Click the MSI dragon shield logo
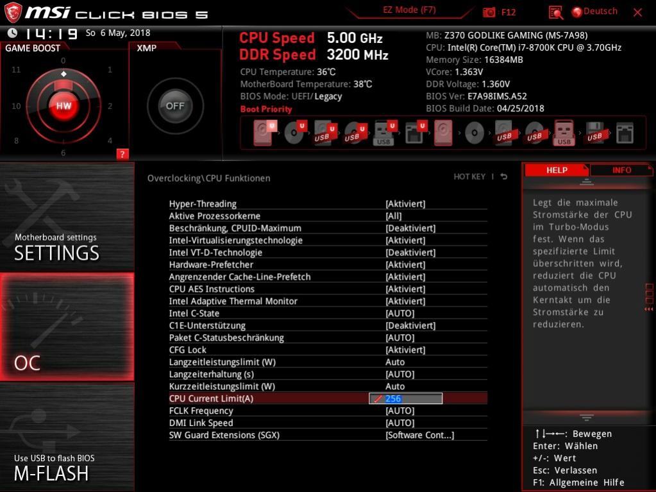 [x=13, y=12]
